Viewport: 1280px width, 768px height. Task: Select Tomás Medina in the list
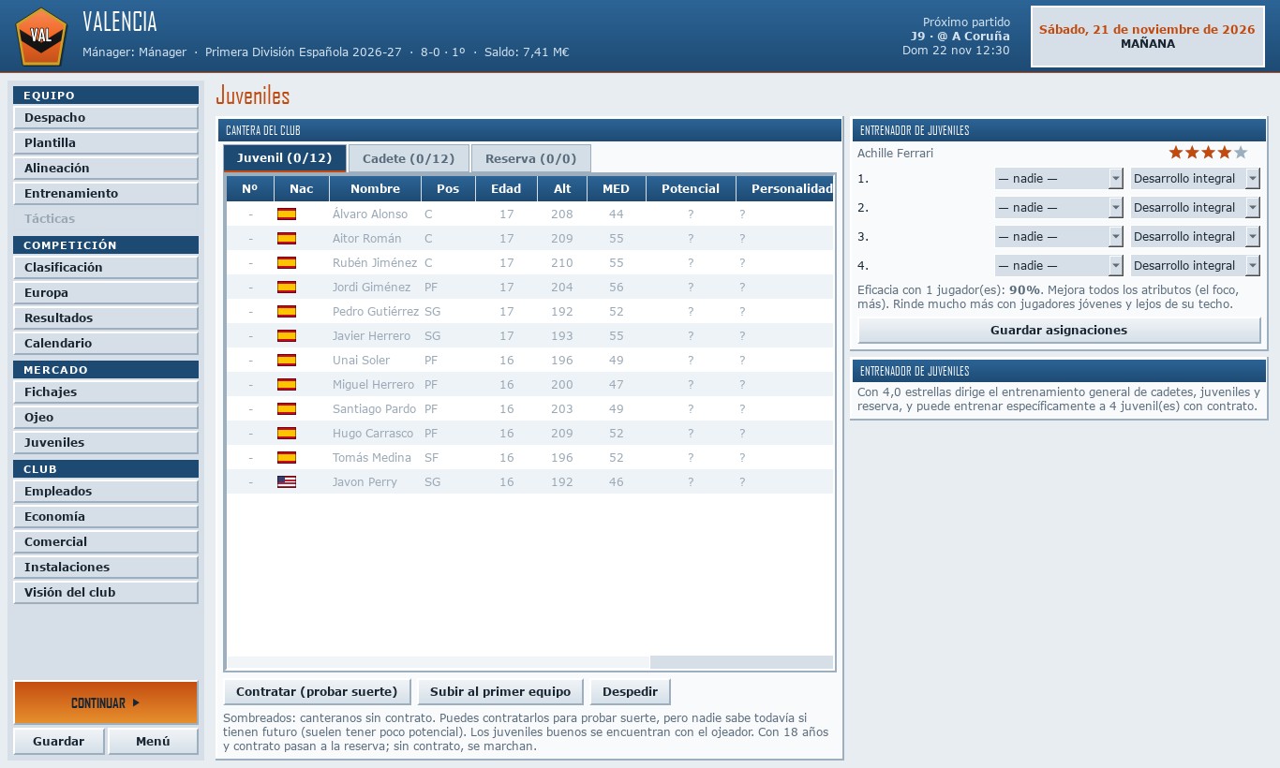tap(529, 458)
